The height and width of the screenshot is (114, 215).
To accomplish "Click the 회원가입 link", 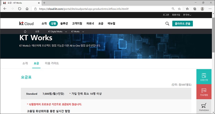I will click(x=176, y=15).
